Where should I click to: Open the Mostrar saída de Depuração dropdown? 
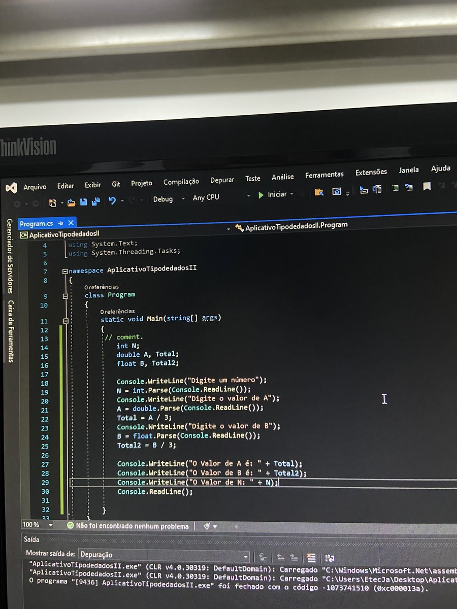pos(164,555)
